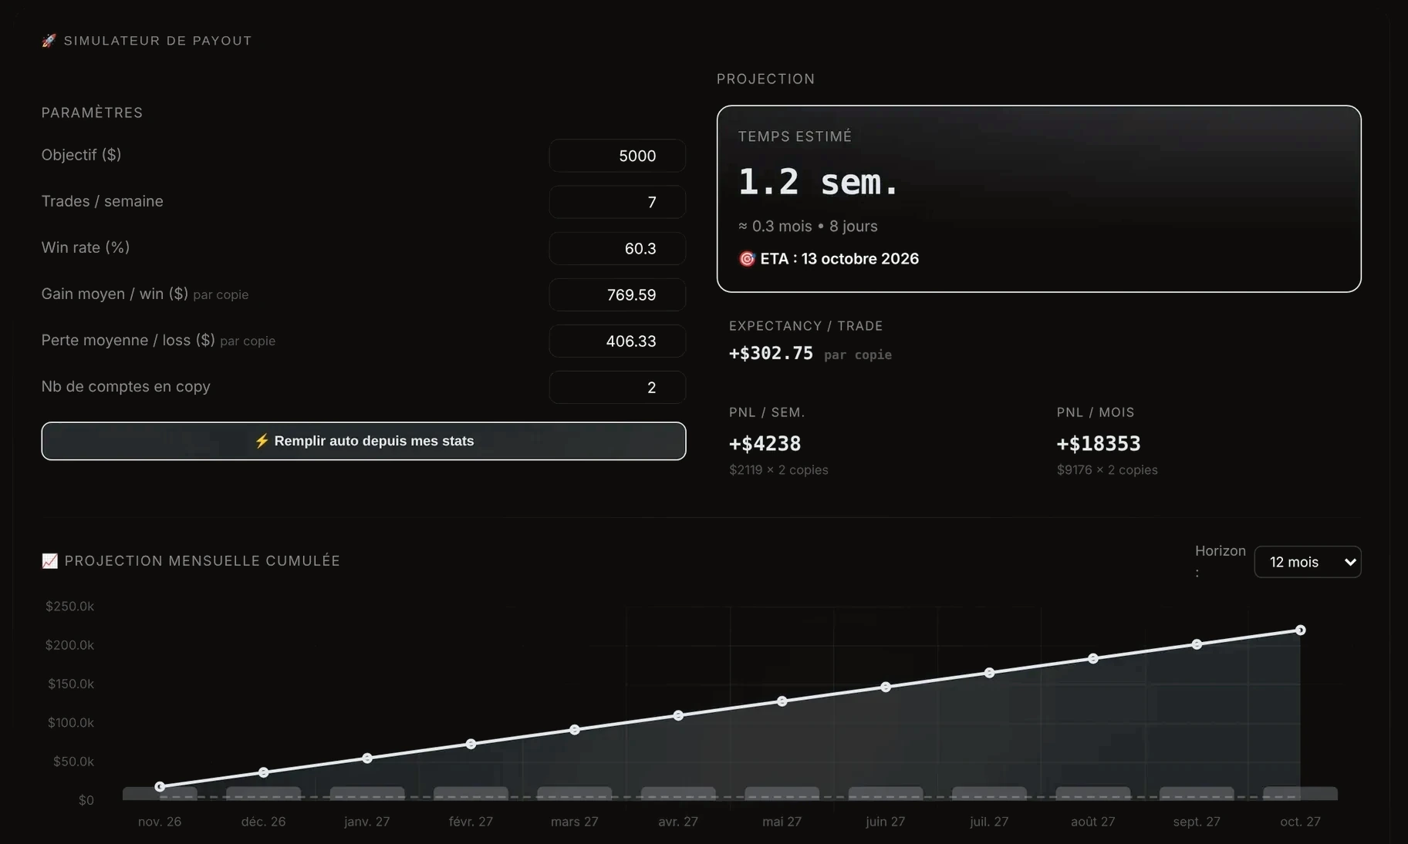1408x844 pixels.
Task: Click the sept. 27 chart data point
Action: click(x=1197, y=644)
